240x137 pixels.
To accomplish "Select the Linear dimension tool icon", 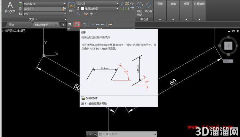I will (x=79, y=14).
